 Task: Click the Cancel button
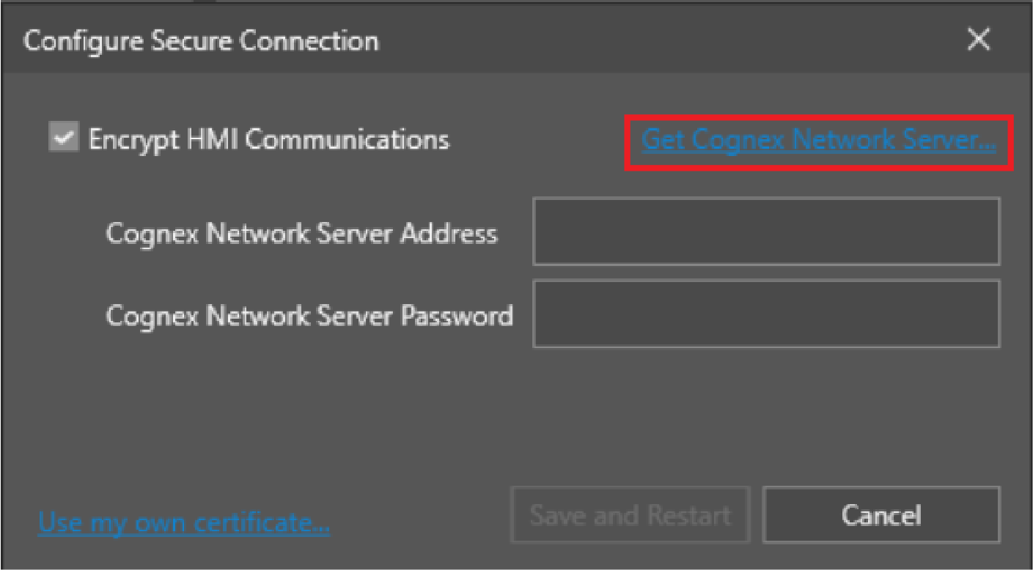pyautogui.click(x=881, y=516)
